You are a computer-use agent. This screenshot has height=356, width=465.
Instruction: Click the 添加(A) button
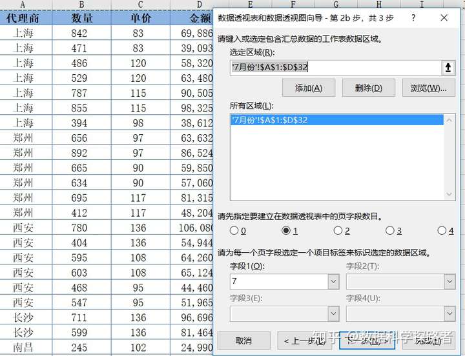(x=309, y=88)
